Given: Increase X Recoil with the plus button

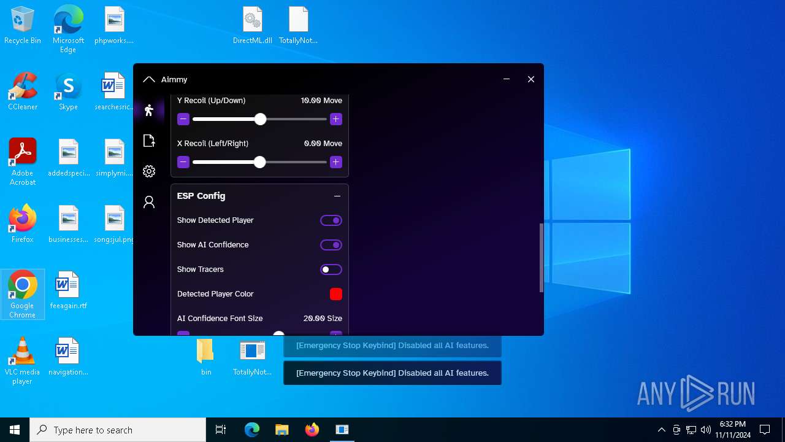Looking at the screenshot, I should point(335,162).
